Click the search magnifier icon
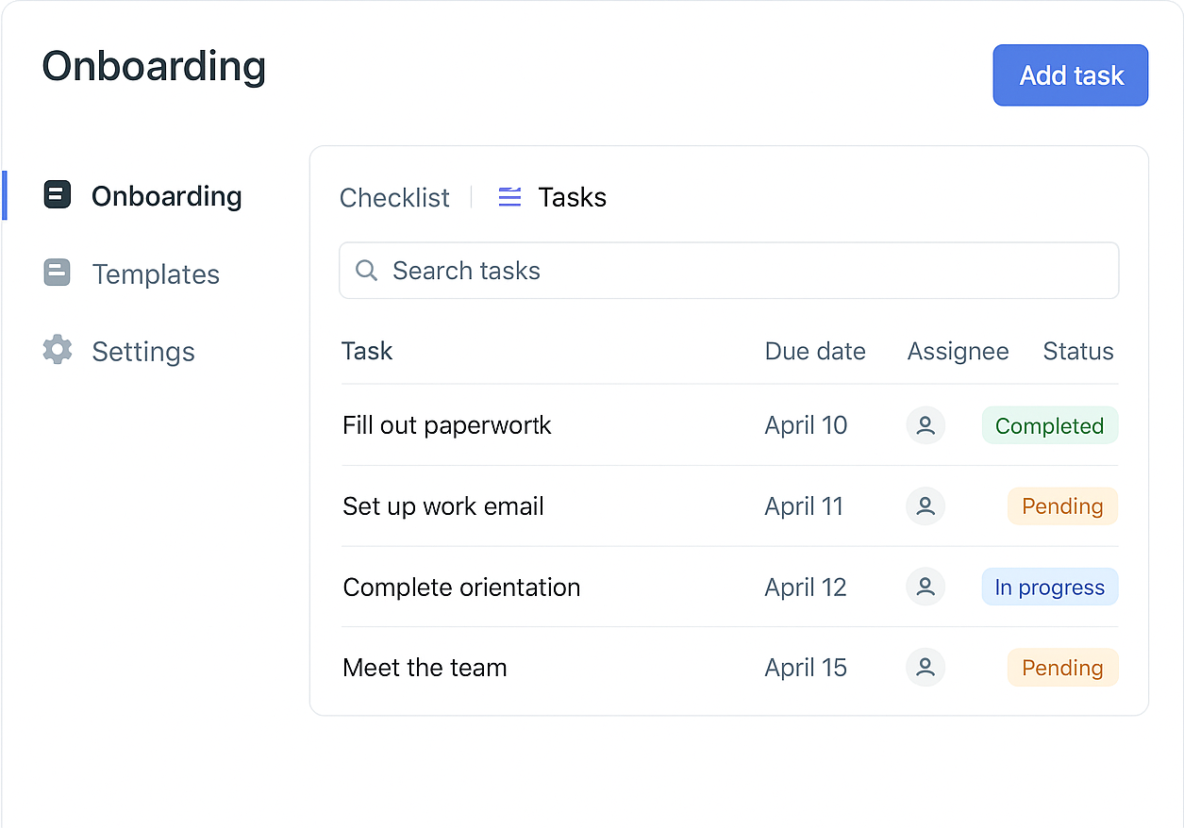Viewport: 1184px width, 828px height. click(x=366, y=271)
